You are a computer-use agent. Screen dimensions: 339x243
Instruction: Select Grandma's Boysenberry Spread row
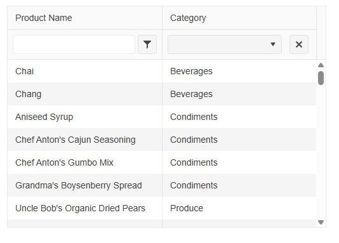click(162, 185)
